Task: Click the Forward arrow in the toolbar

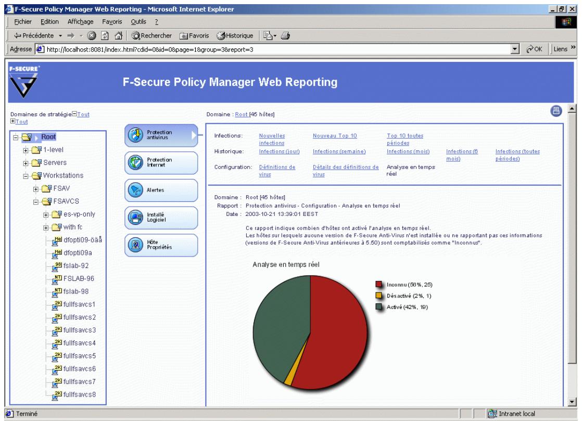Action: pos(71,35)
